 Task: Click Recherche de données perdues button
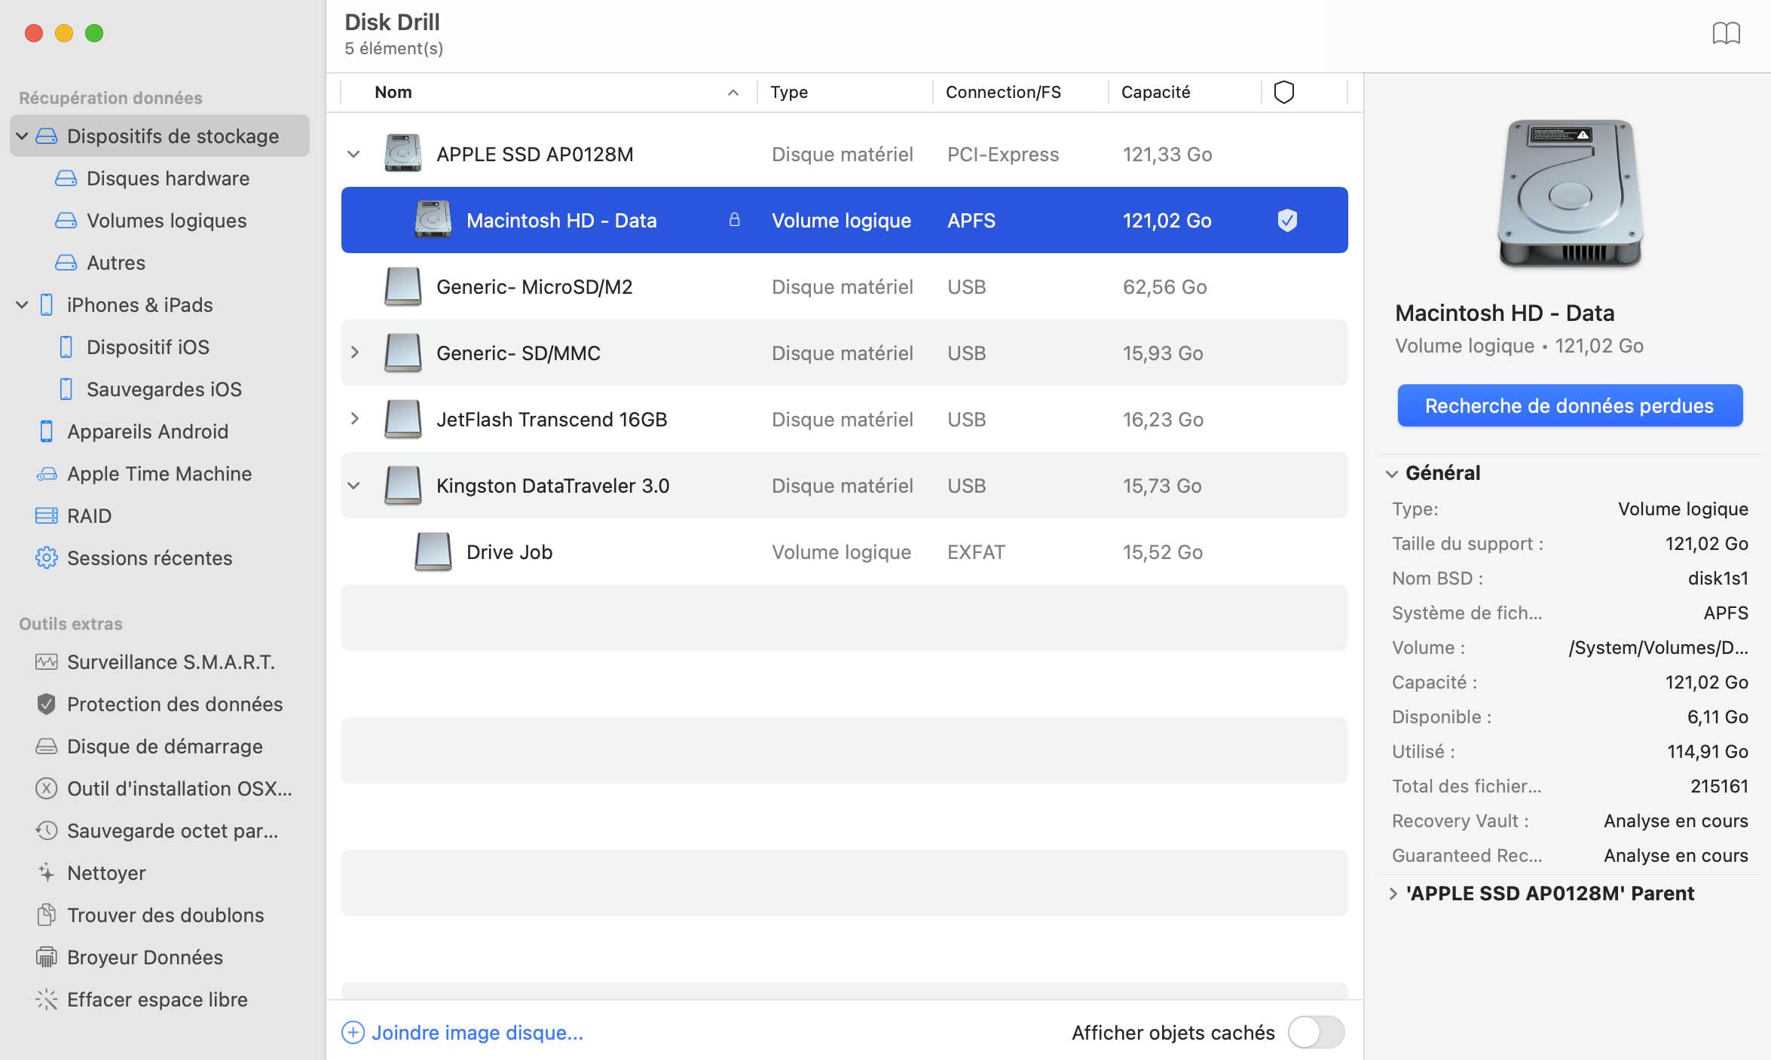(1570, 405)
